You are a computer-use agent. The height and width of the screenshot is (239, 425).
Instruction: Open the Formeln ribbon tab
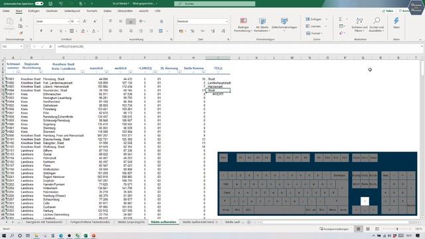click(92, 11)
